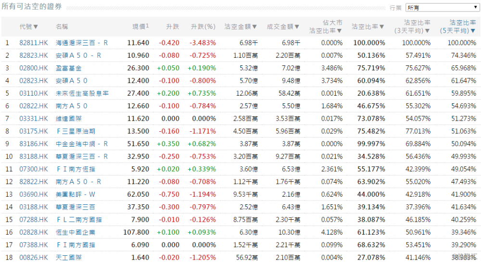Open 盈富基金 stock name link

click(x=69, y=68)
